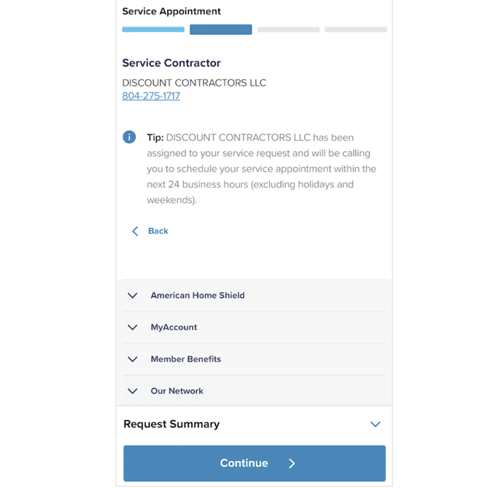499x489 pixels.
Task: Select the Our Network menu label
Action: (x=177, y=391)
